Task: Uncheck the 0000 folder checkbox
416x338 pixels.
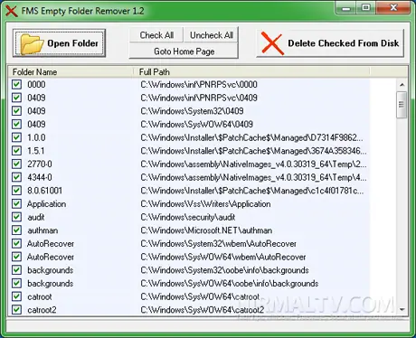Action: [x=16, y=84]
